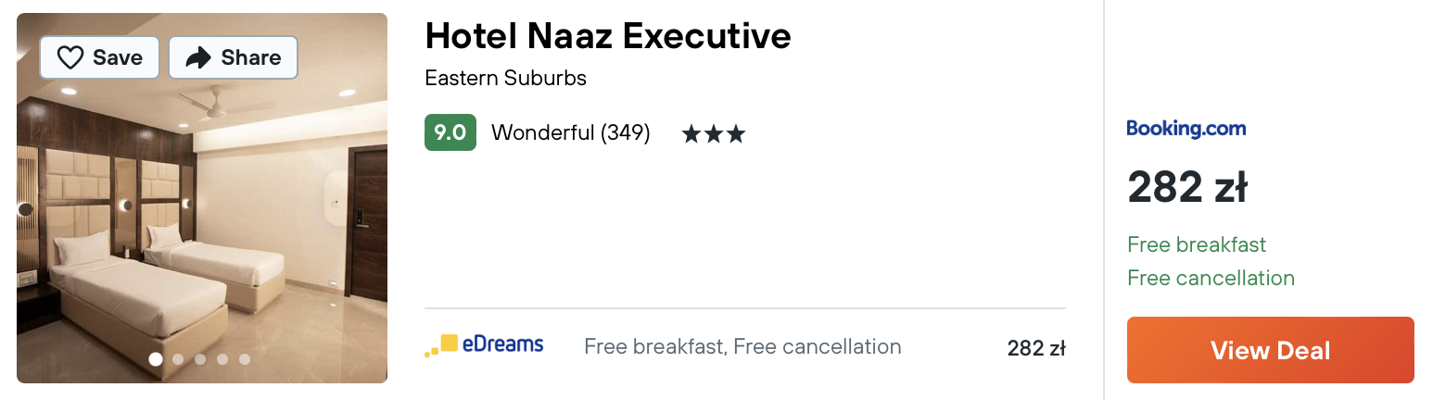This screenshot has height=400, width=1433.
Task: Click the green Free cancellation label
Action: pyautogui.click(x=1211, y=278)
